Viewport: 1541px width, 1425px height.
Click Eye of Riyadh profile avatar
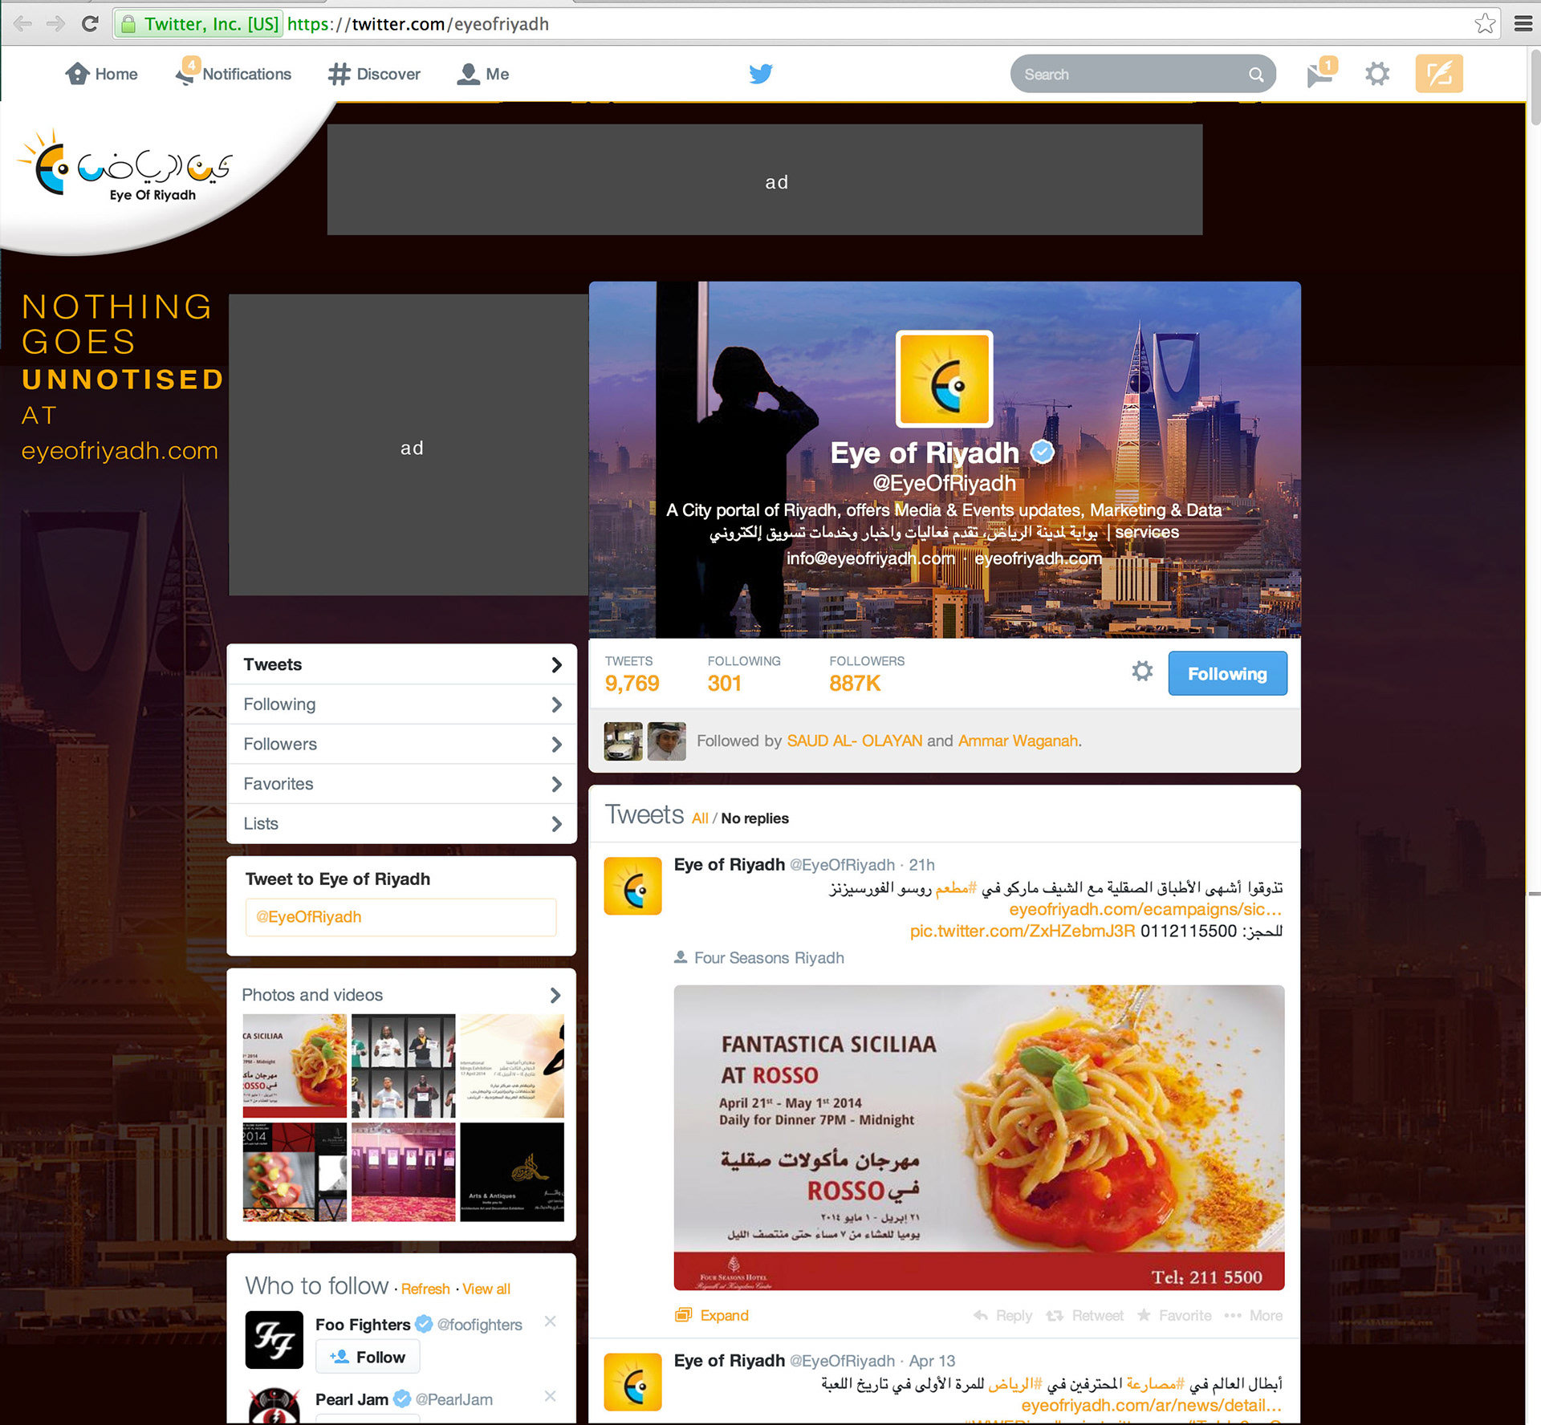pyautogui.click(x=945, y=379)
